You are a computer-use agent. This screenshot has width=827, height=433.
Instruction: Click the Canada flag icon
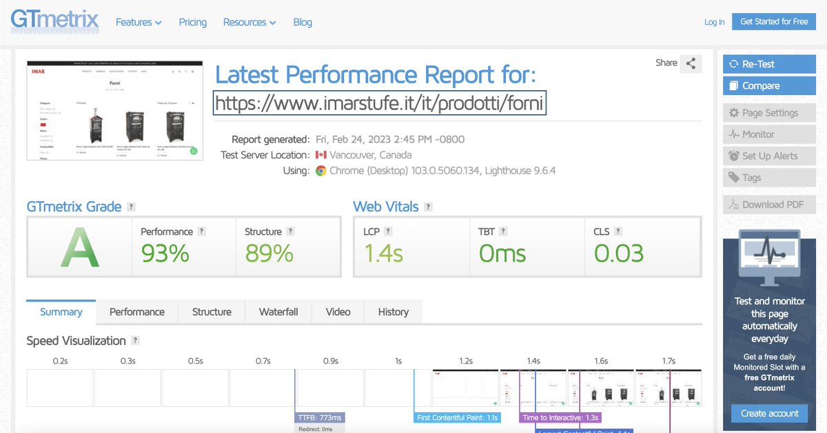tap(321, 155)
